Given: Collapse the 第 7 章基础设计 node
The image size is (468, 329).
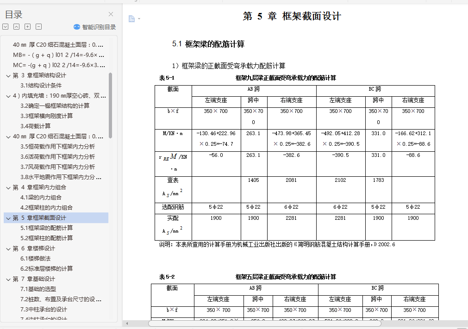Looking at the screenshot, I should 8,279.
